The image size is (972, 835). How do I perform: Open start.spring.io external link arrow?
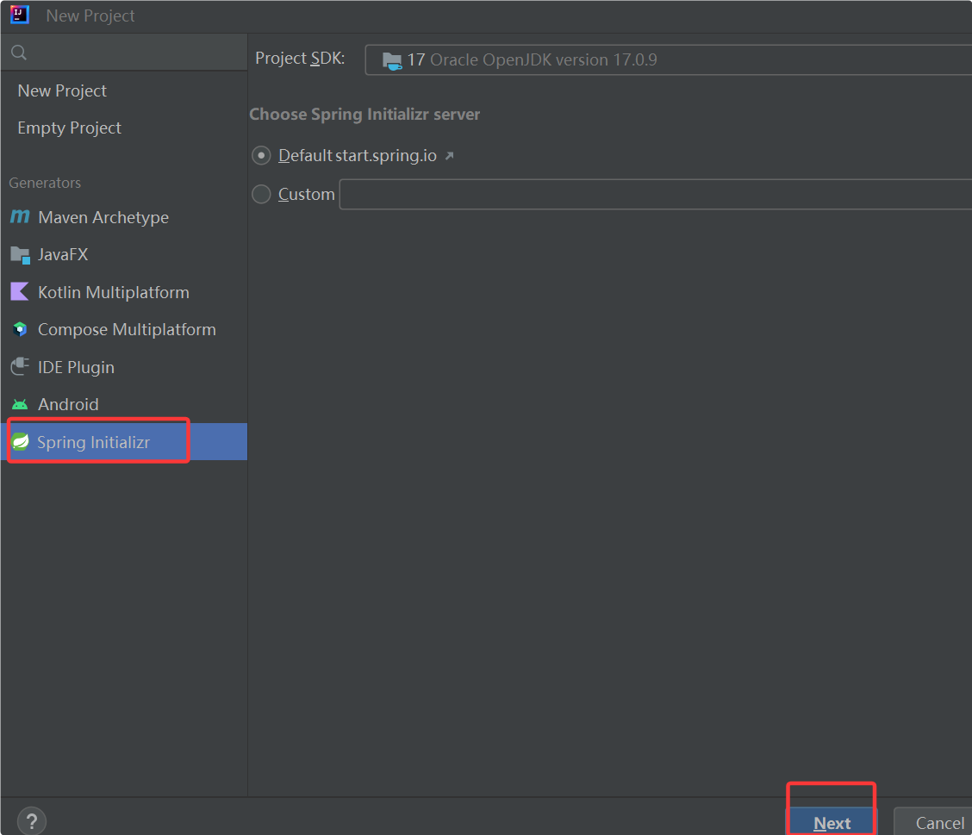450,156
